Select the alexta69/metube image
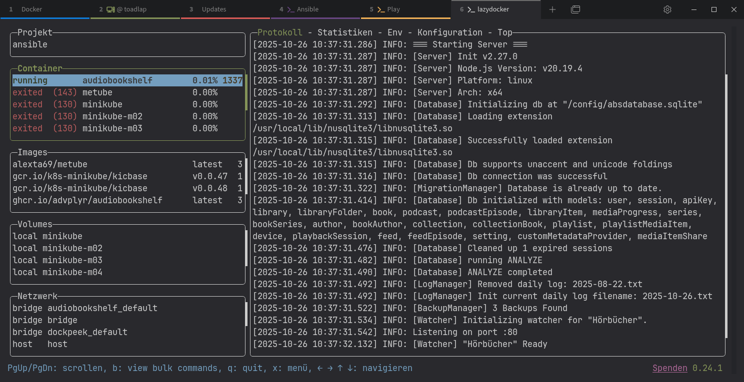 coord(50,164)
